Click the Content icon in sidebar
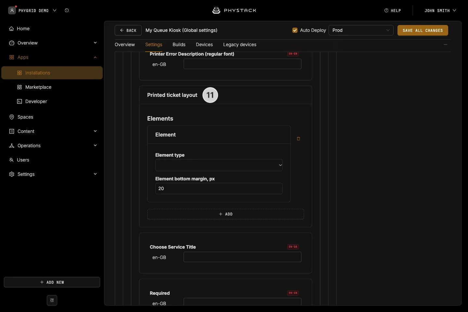This screenshot has height=312, width=468. (x=12, y=131)
